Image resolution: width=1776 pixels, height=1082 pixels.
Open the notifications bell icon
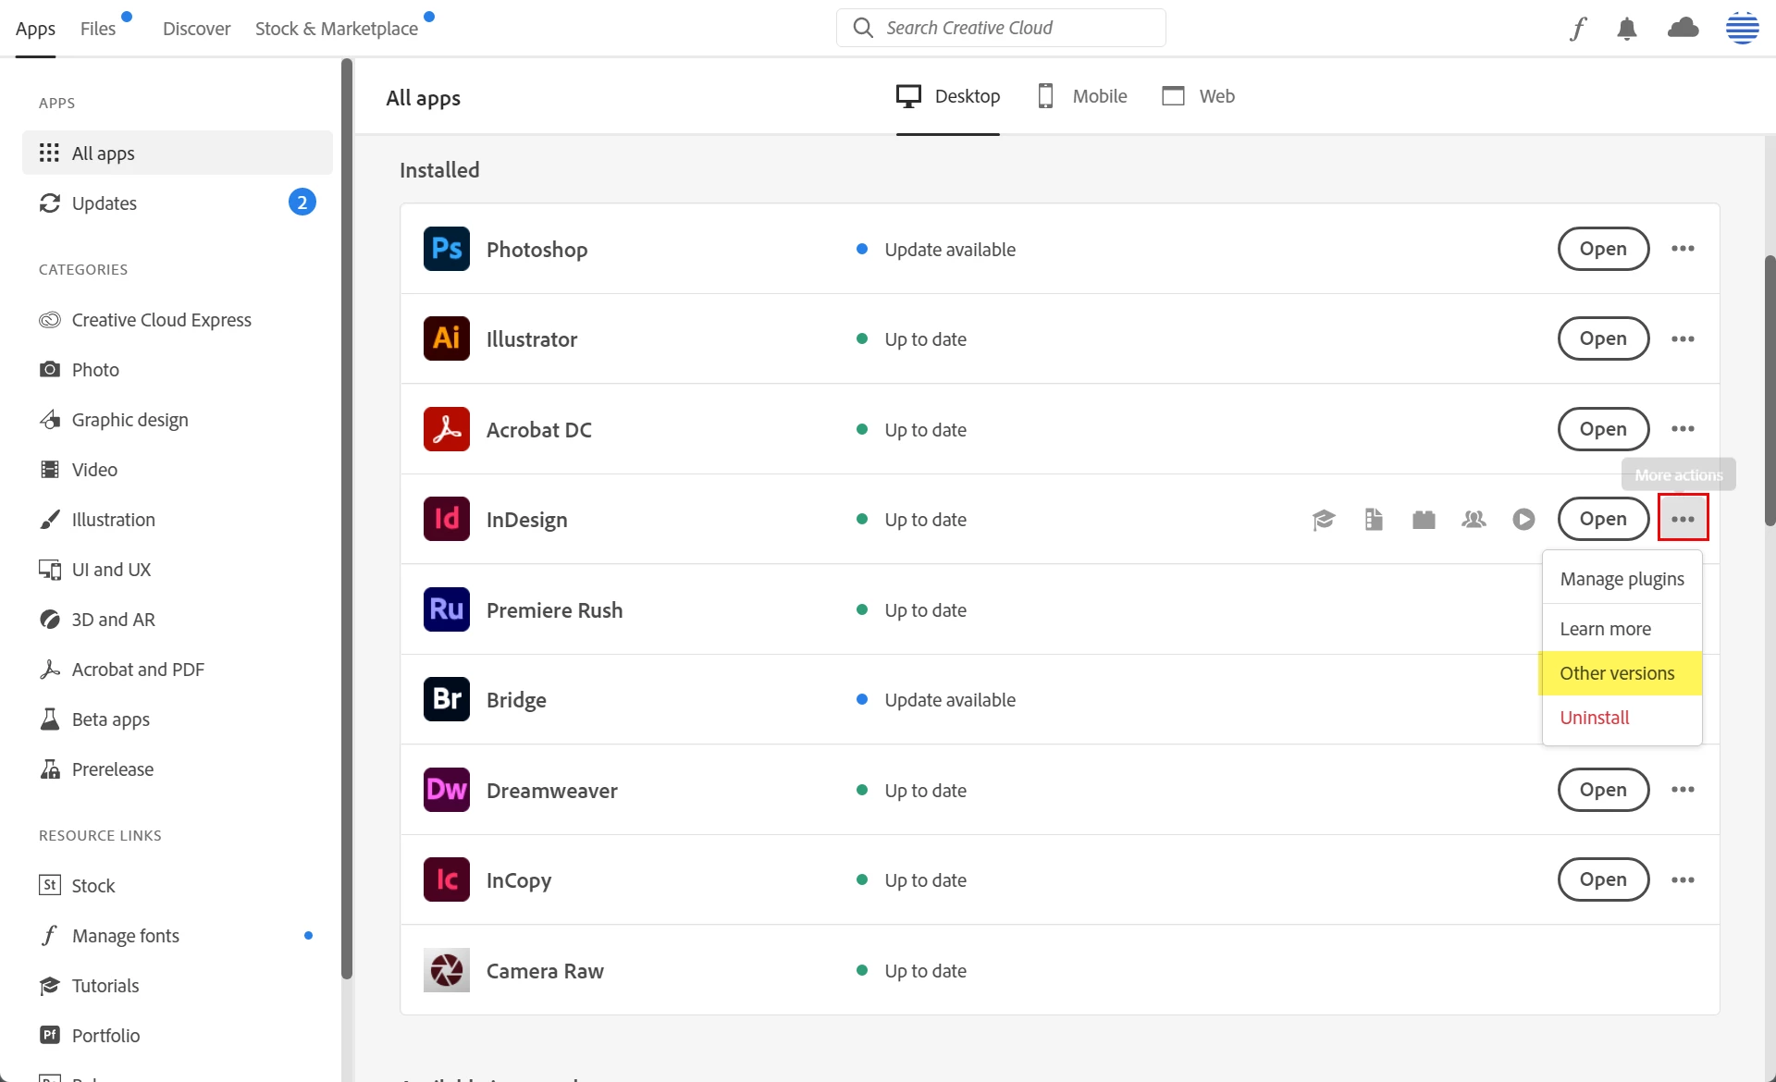[x=1627, y=29]
